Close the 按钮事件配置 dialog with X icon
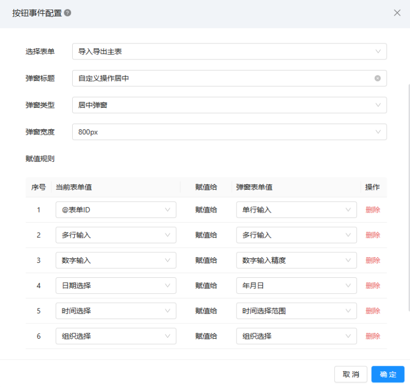Image resolution: width=410 pixels, height=387 pixels. tap(397, 13)
